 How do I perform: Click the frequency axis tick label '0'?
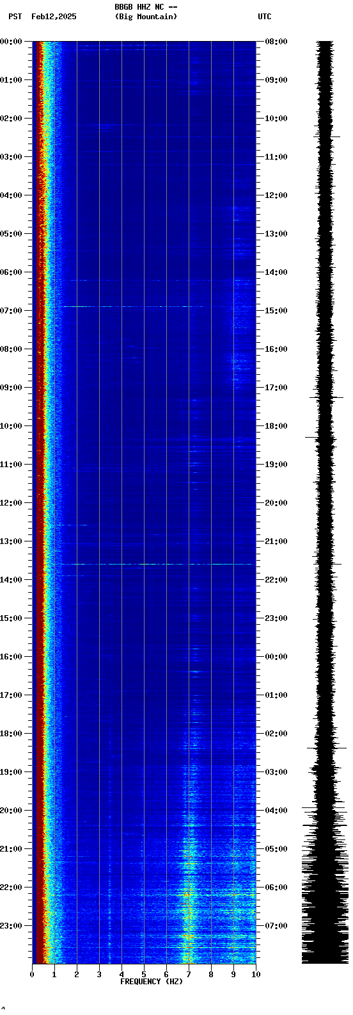[x=32, y=975]
